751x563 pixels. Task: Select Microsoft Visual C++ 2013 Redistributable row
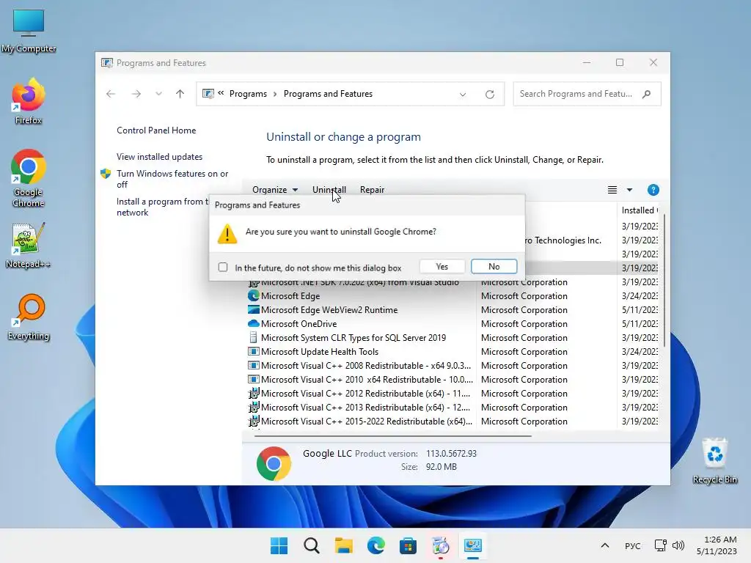click(365, 407)
